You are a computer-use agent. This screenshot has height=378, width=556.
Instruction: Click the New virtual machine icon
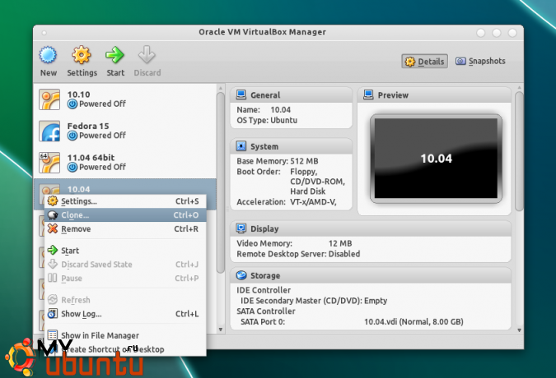[x=48, y=55]
